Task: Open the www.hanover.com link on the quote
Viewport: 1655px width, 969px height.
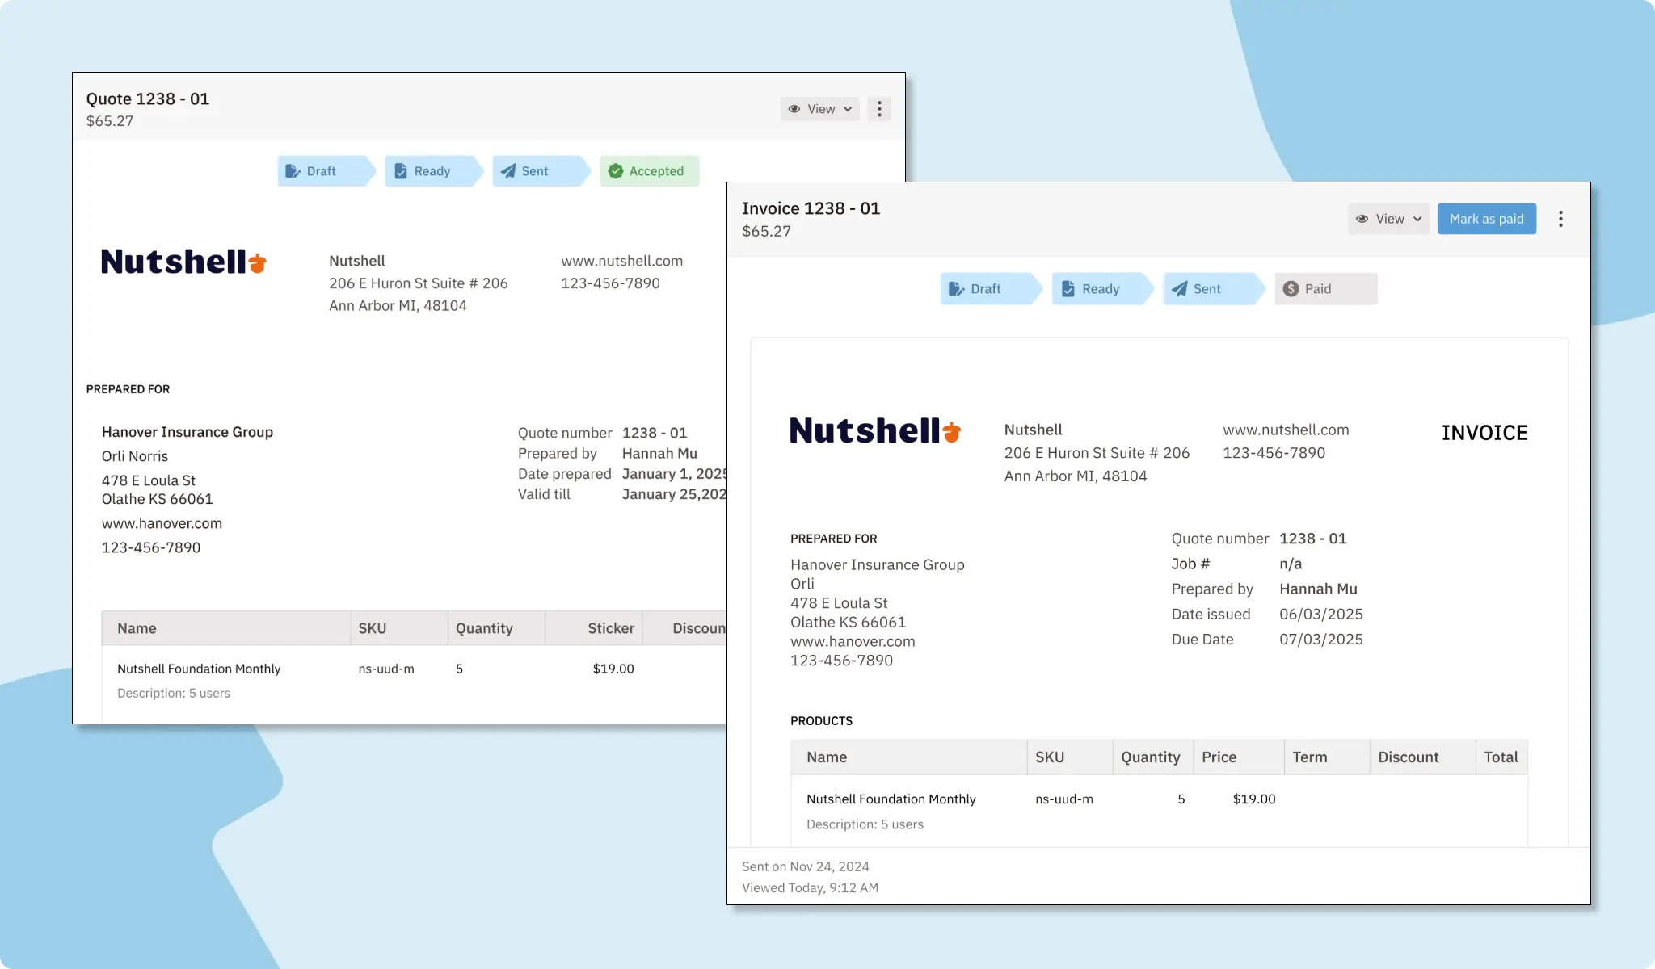Action: point(162,523)
